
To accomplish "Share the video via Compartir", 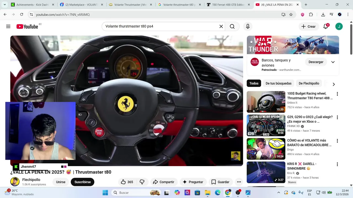I will pos(164,182).
